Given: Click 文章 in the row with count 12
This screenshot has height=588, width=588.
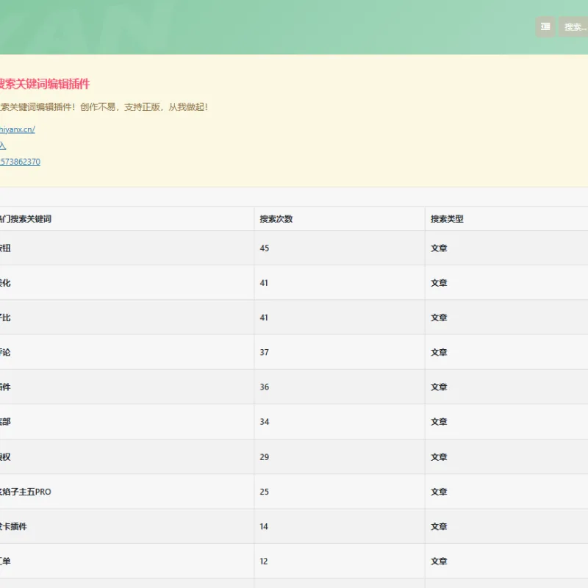Looking at the screenshot, I should [439, 561].
